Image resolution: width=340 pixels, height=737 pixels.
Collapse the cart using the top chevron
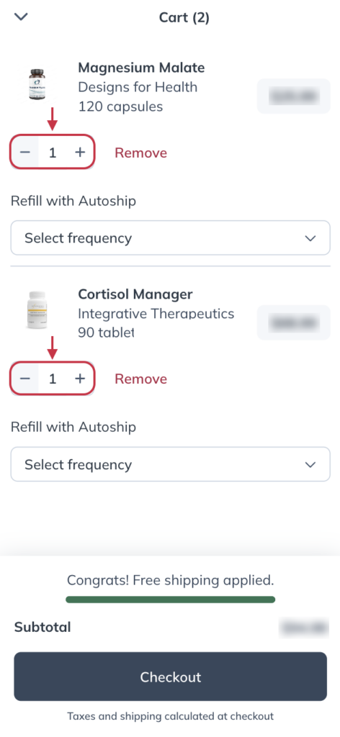(22, 17)
